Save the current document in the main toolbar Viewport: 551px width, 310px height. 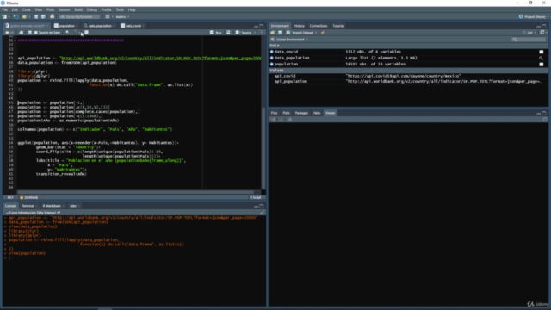click(x=36, y=17)
